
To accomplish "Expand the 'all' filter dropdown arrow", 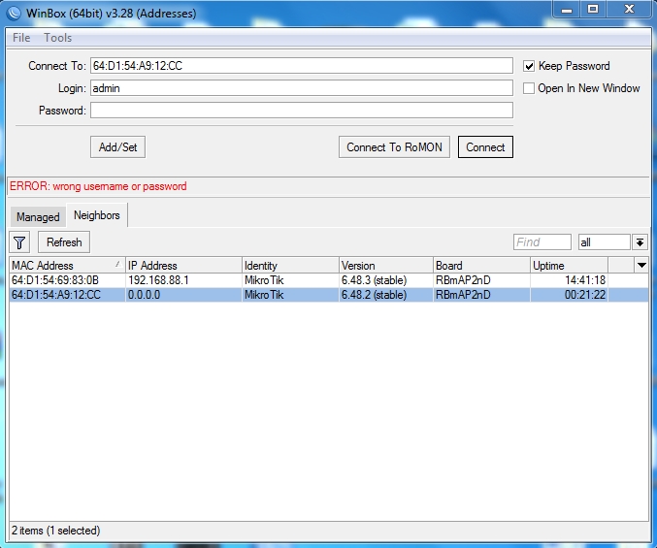I will point(640,242).
